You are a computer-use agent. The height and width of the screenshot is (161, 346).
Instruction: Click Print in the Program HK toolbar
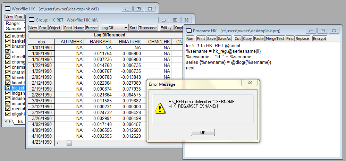[x=201, y=39]
